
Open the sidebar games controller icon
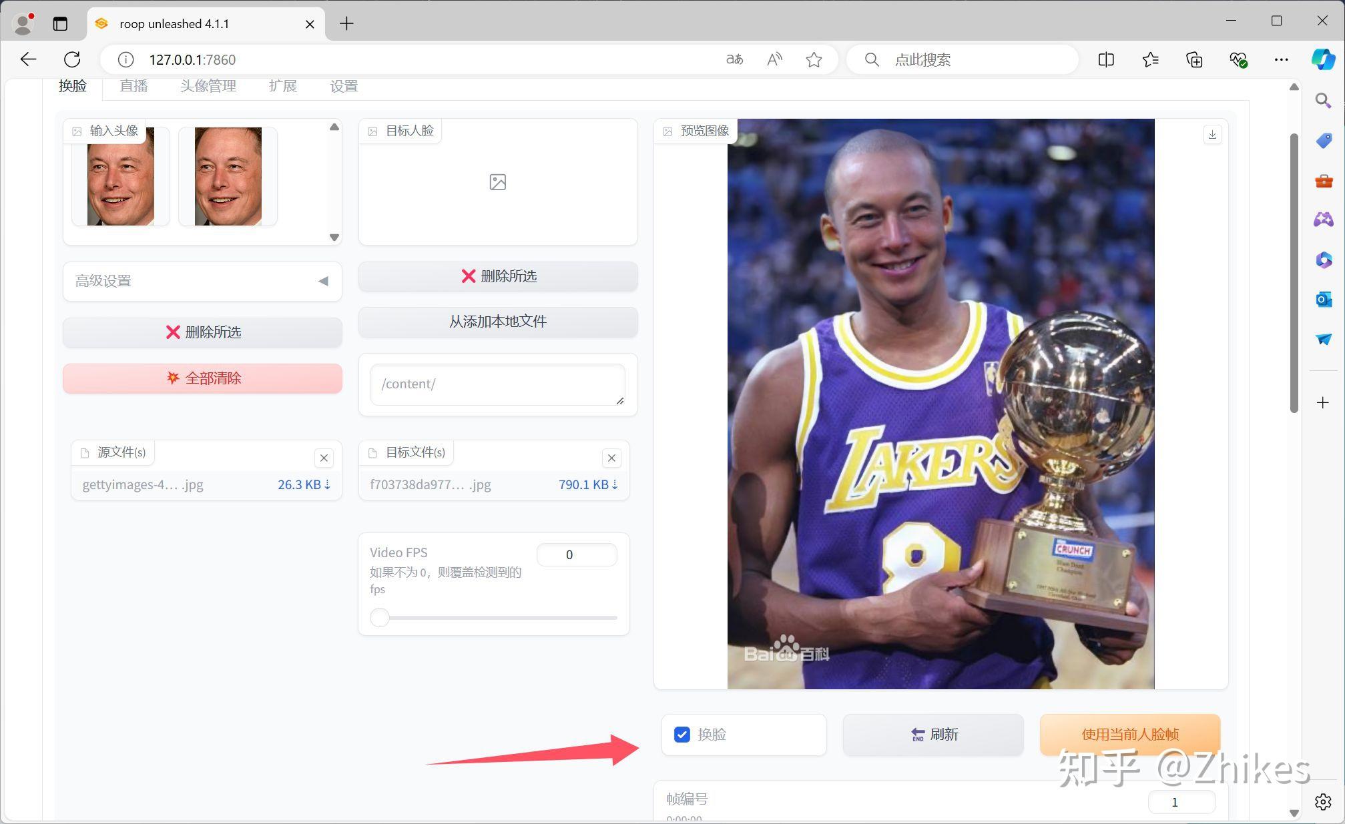tap(1323, 220)
